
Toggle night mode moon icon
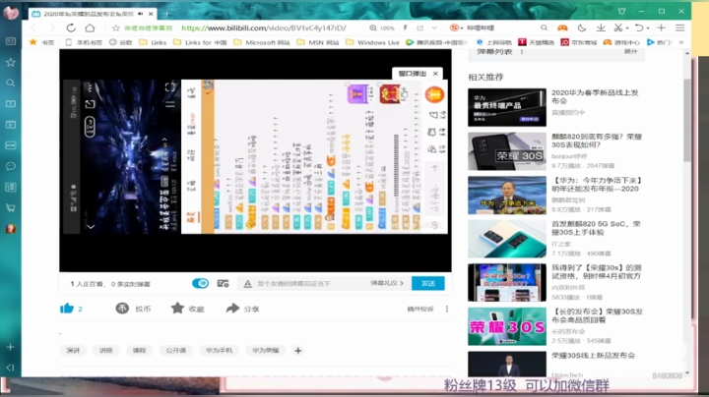[582, 28]
